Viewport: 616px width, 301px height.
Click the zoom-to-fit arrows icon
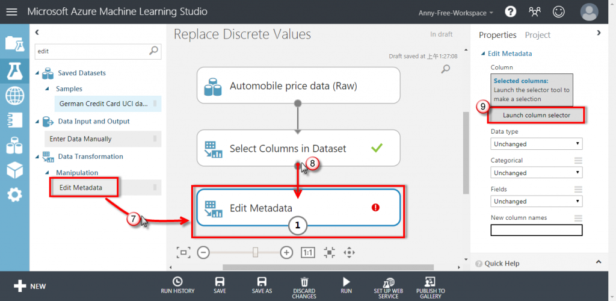click(329, 252)
